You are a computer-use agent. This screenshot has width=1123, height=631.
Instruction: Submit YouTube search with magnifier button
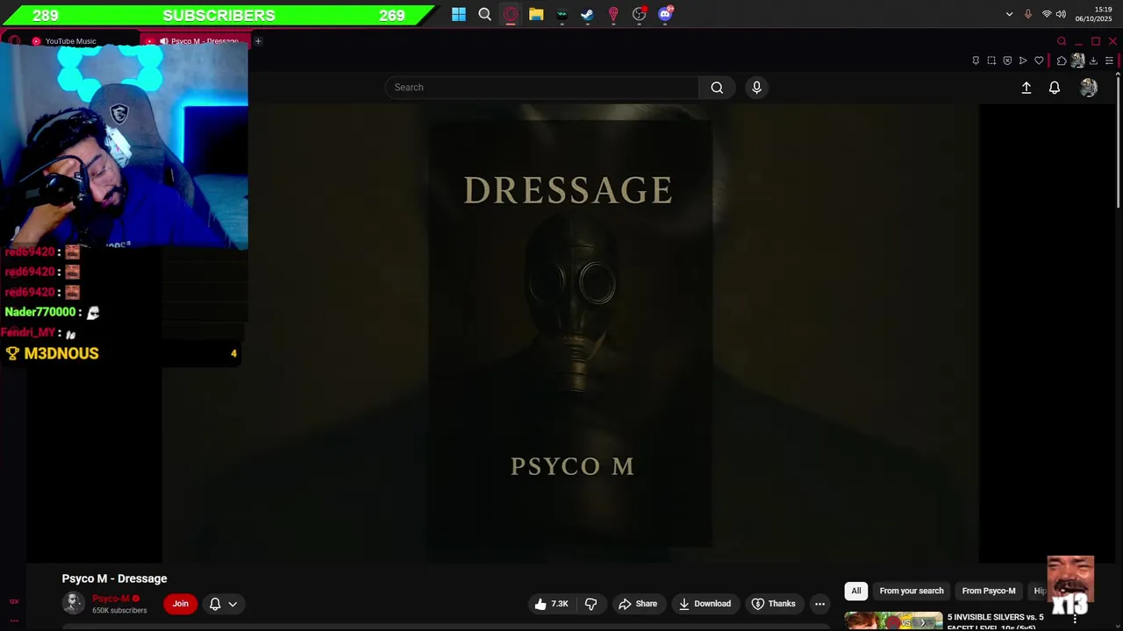(x=717, y=88)
